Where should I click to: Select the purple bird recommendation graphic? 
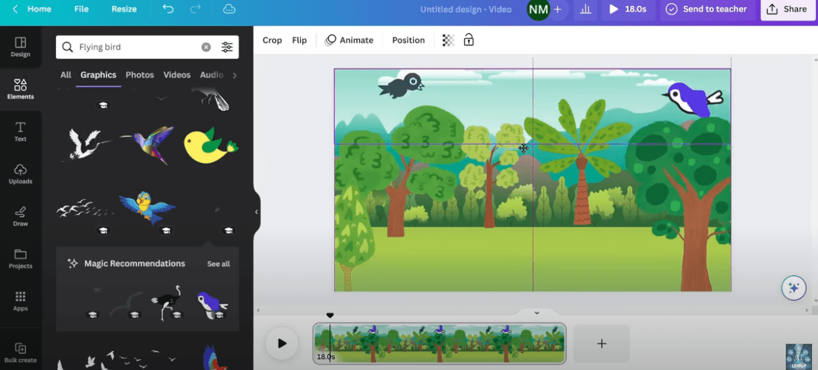212,305
